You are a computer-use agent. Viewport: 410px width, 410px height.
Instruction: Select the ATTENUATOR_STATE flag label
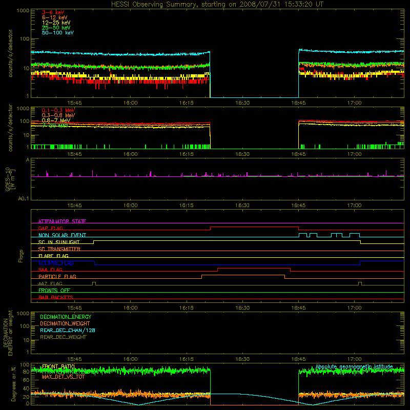pos(62,221)
